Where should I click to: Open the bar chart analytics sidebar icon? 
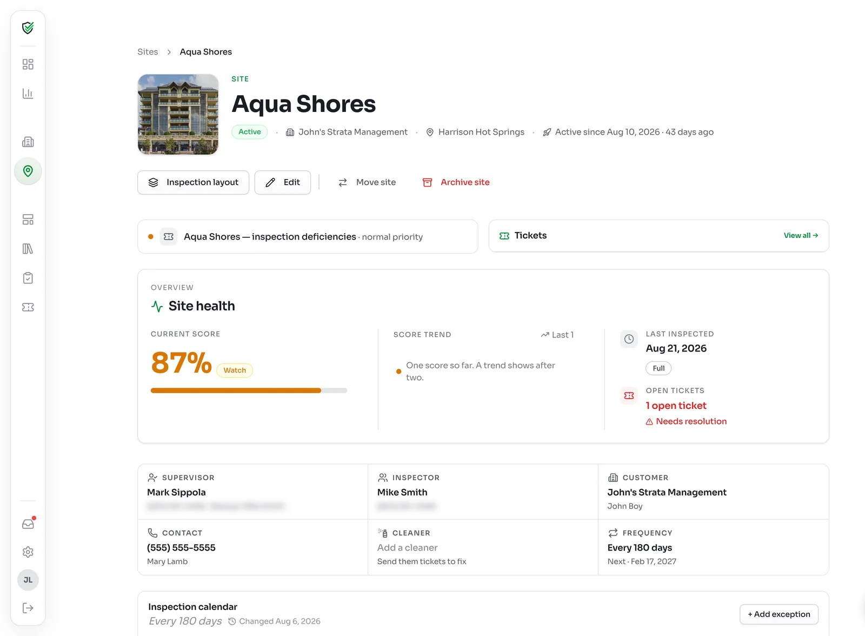28,94
